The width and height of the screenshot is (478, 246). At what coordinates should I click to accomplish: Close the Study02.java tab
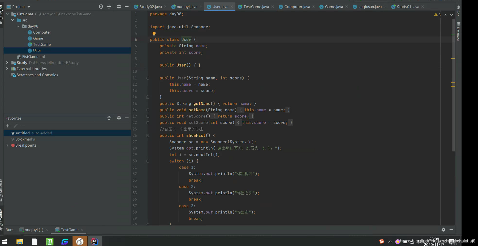[x=165, y=7]
